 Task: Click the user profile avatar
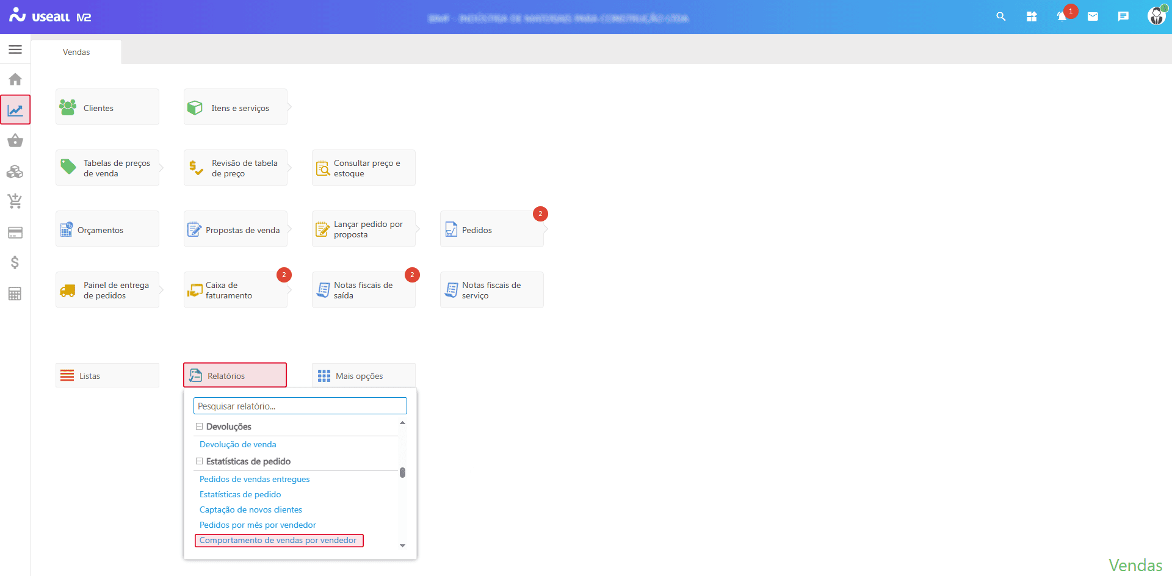1156,16
